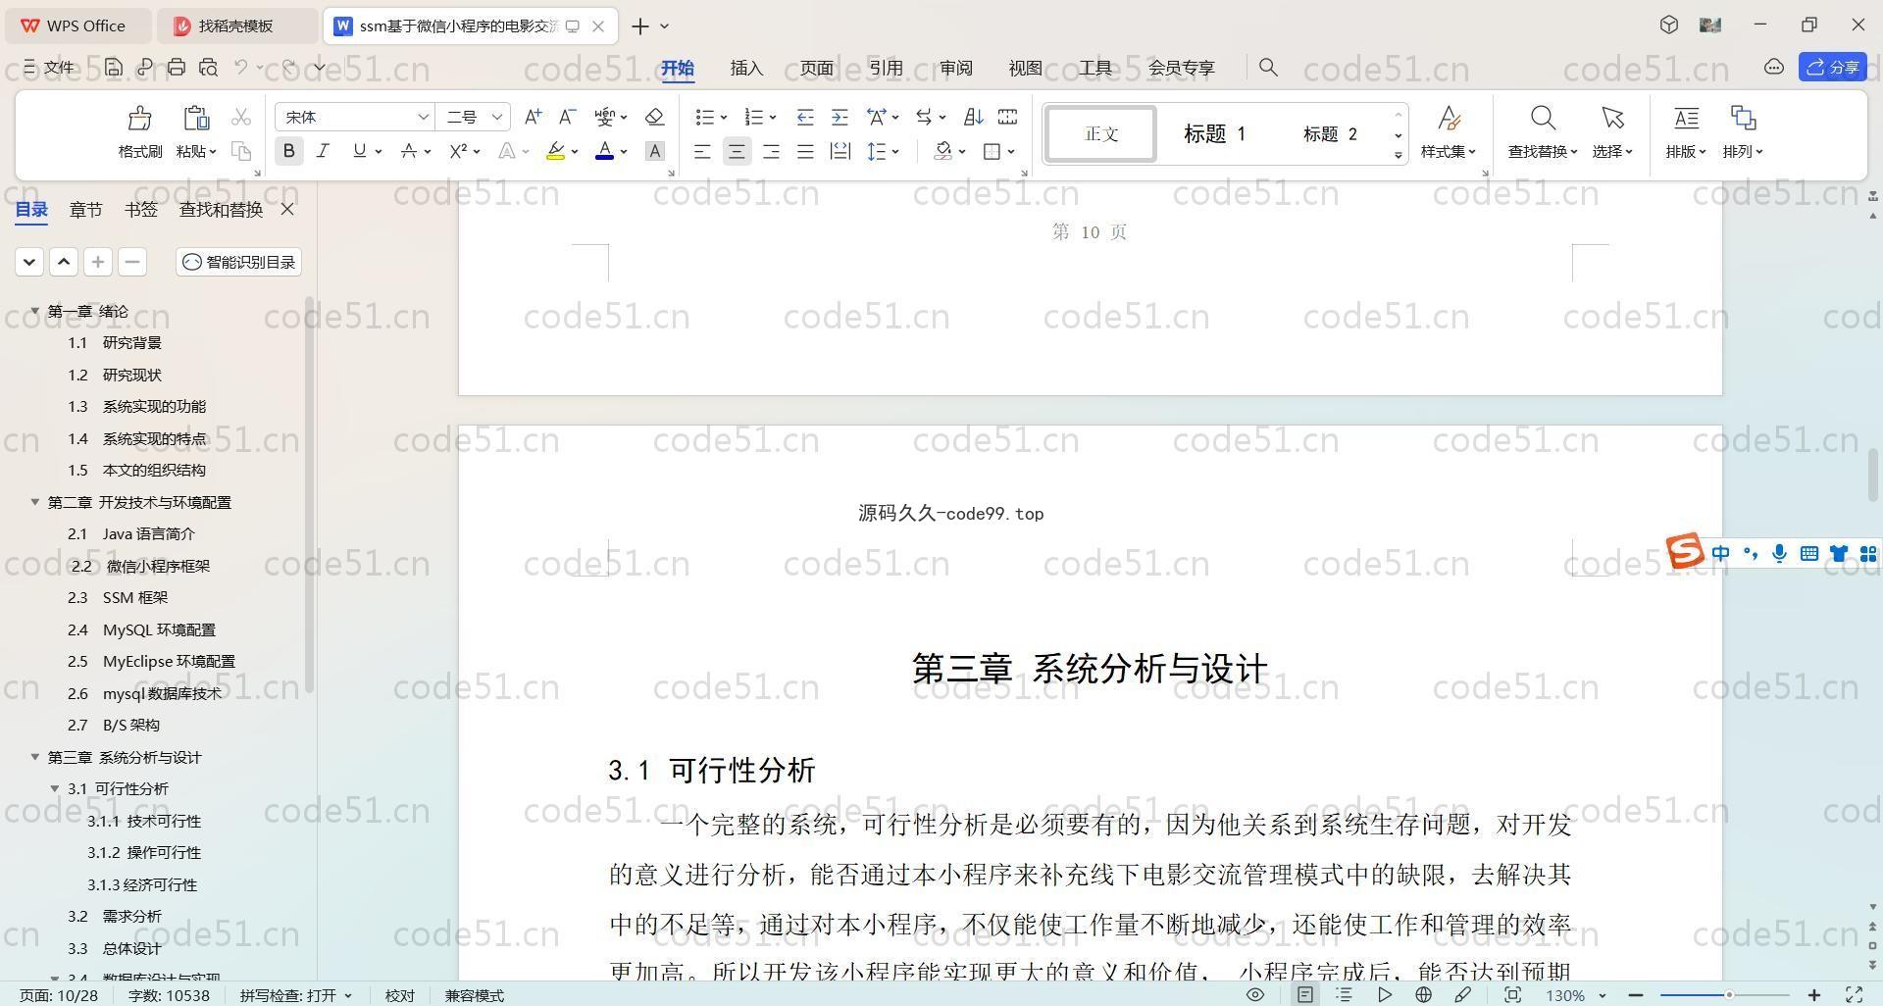The width and height of the screenshot is (1883, 1006).
Task: Toggle Underline formatting
Action: [359, 151]
